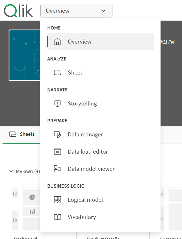Select Overview menu entry
The height and width of the screenshot is (239, 182).
point(80,42)
